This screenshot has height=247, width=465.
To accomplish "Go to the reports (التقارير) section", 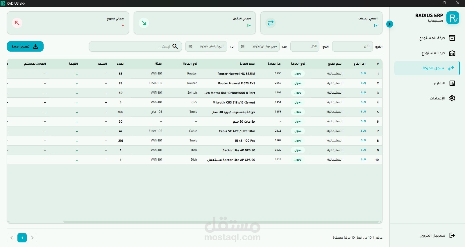I will pyautogui.click(x=427, y=83).
